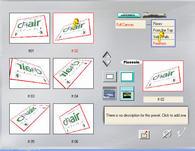Choose the ff 03 preset thumbnail
195x151 pixels.
click(30, 73)
